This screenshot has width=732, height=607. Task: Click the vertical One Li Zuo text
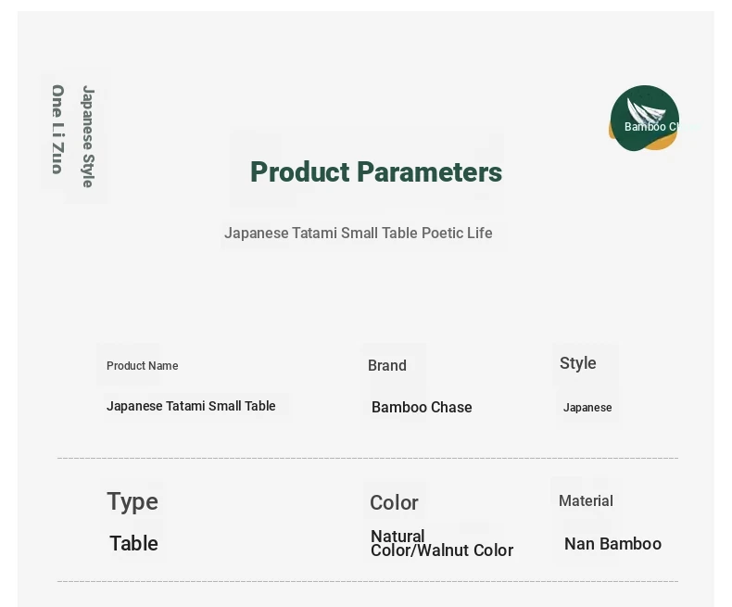57,130
